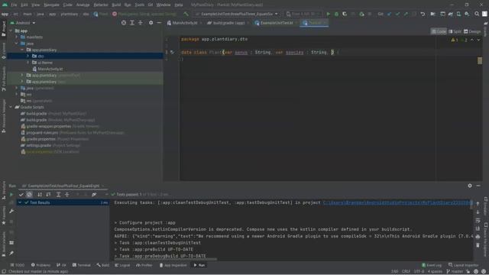Rerun tests with green play icon in Run panel
The width and height of the screenshot is (489, 275).
[x=11, y=195]
